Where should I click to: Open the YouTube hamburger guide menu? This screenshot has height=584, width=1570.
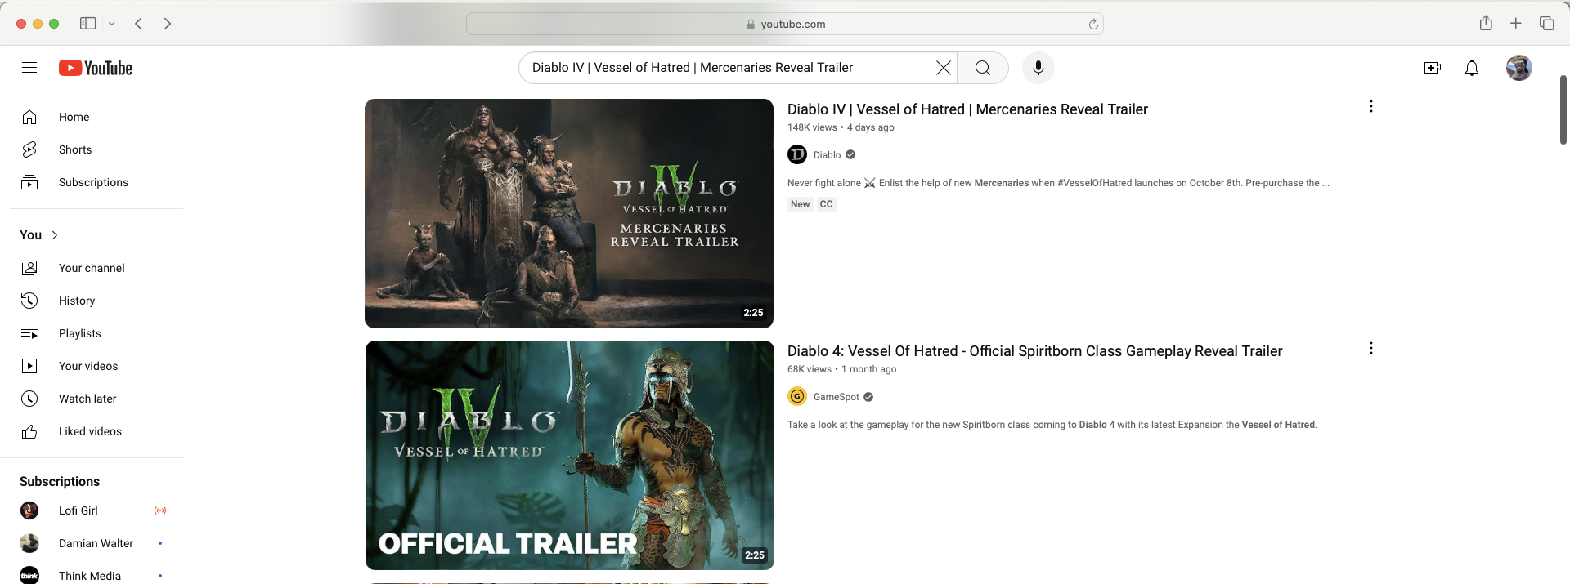(x=29, y=68)
